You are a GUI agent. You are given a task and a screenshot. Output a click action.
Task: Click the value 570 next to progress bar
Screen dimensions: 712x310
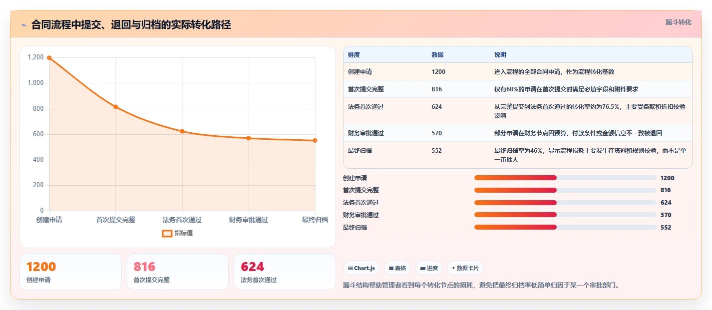point(666,215)
